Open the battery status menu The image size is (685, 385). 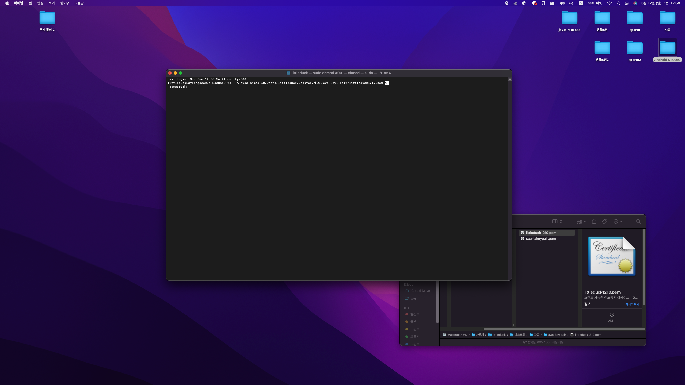coord(595,3)
